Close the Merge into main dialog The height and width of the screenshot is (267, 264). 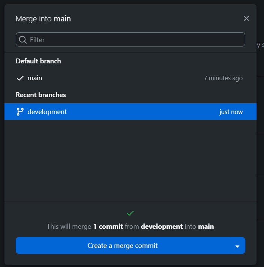(x=246, y=18)
